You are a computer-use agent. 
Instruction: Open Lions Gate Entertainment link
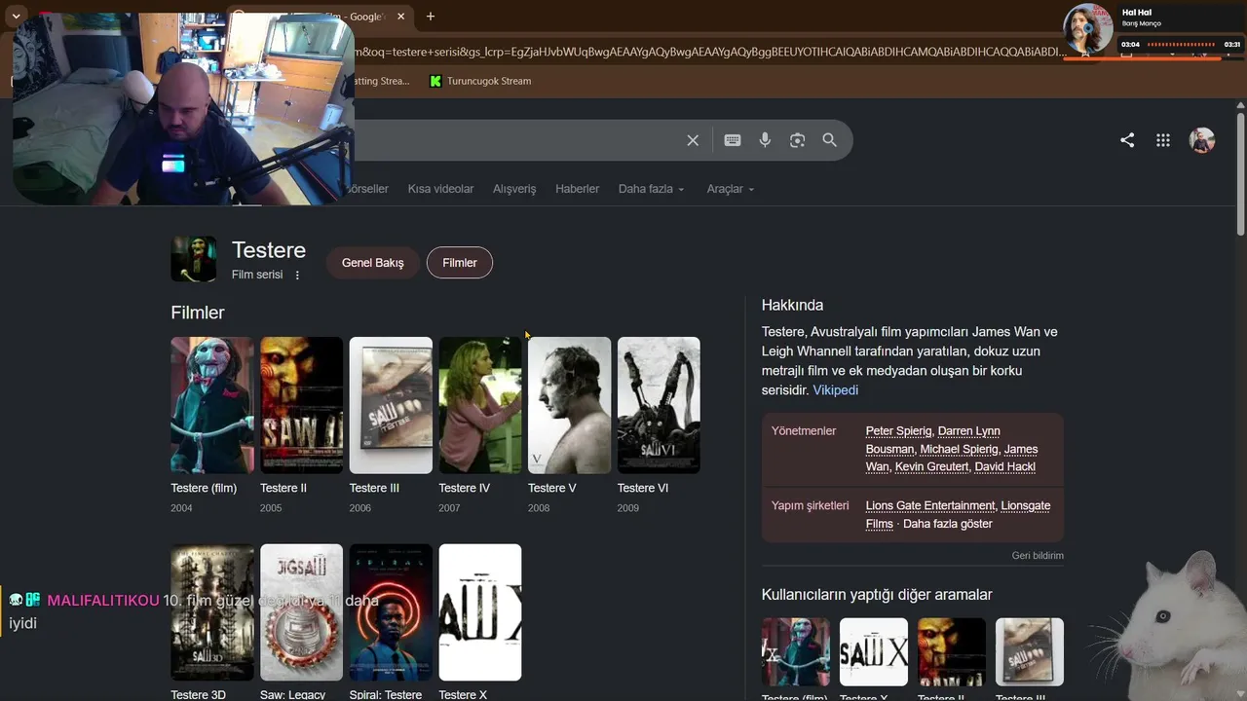click(x=930, y=506)
